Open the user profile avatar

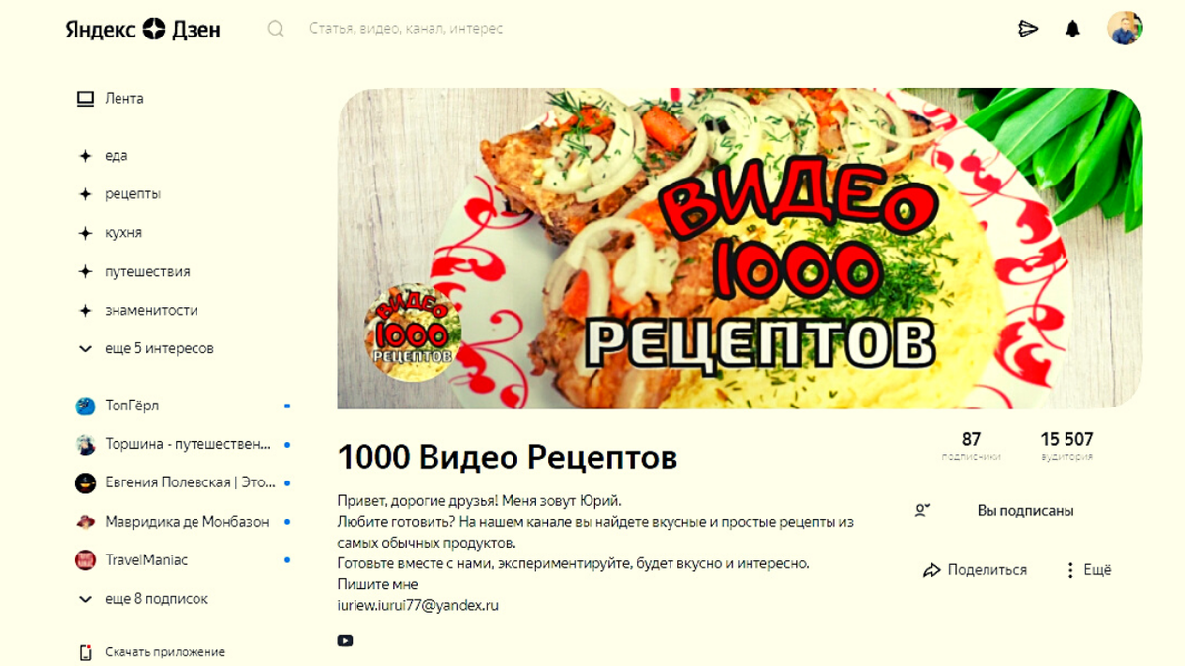click(1124, 28)
